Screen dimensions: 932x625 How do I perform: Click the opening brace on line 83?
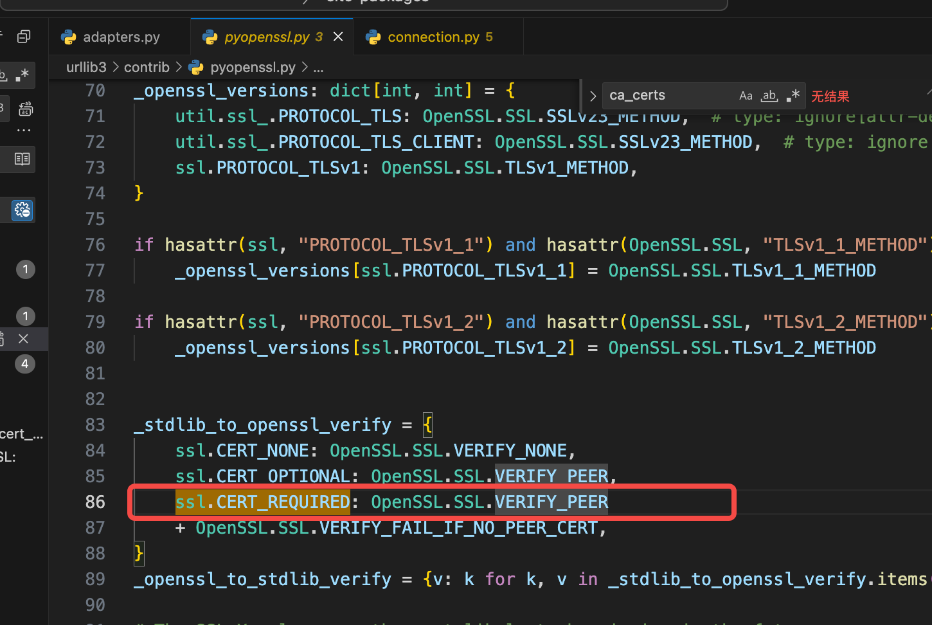click(x=428, y=425)
